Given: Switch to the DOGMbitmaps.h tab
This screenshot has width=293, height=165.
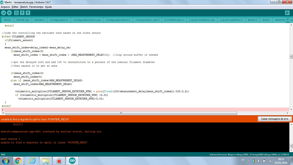Looking at the screenshot, I should click(x=174, y=20).
